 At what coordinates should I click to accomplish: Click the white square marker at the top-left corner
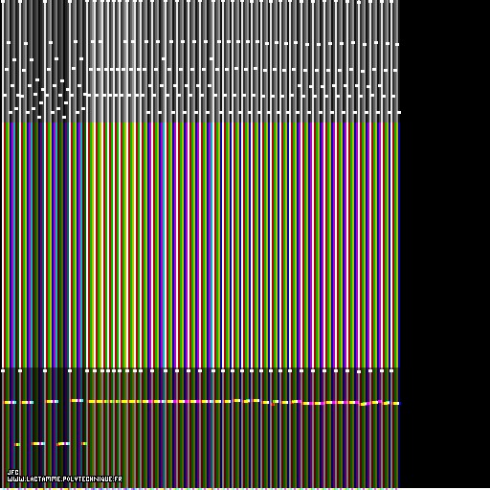pyautogui.click(x=3, y=2)
